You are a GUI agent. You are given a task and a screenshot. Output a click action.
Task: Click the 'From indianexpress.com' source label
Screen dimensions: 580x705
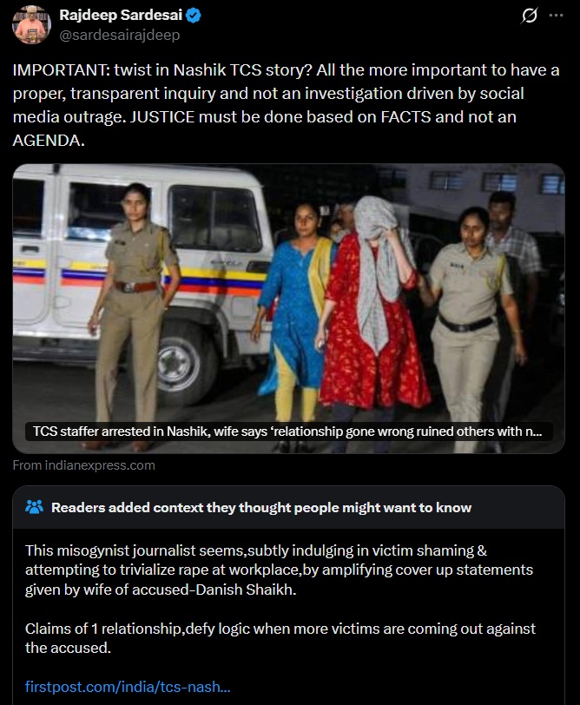coord(83,465)
